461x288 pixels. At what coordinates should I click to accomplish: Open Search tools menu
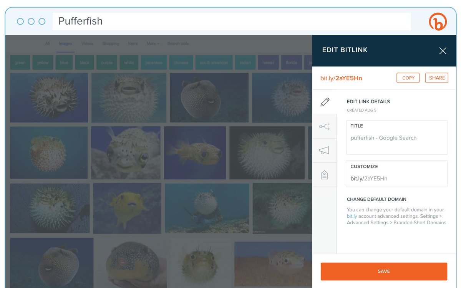[178, 44]
